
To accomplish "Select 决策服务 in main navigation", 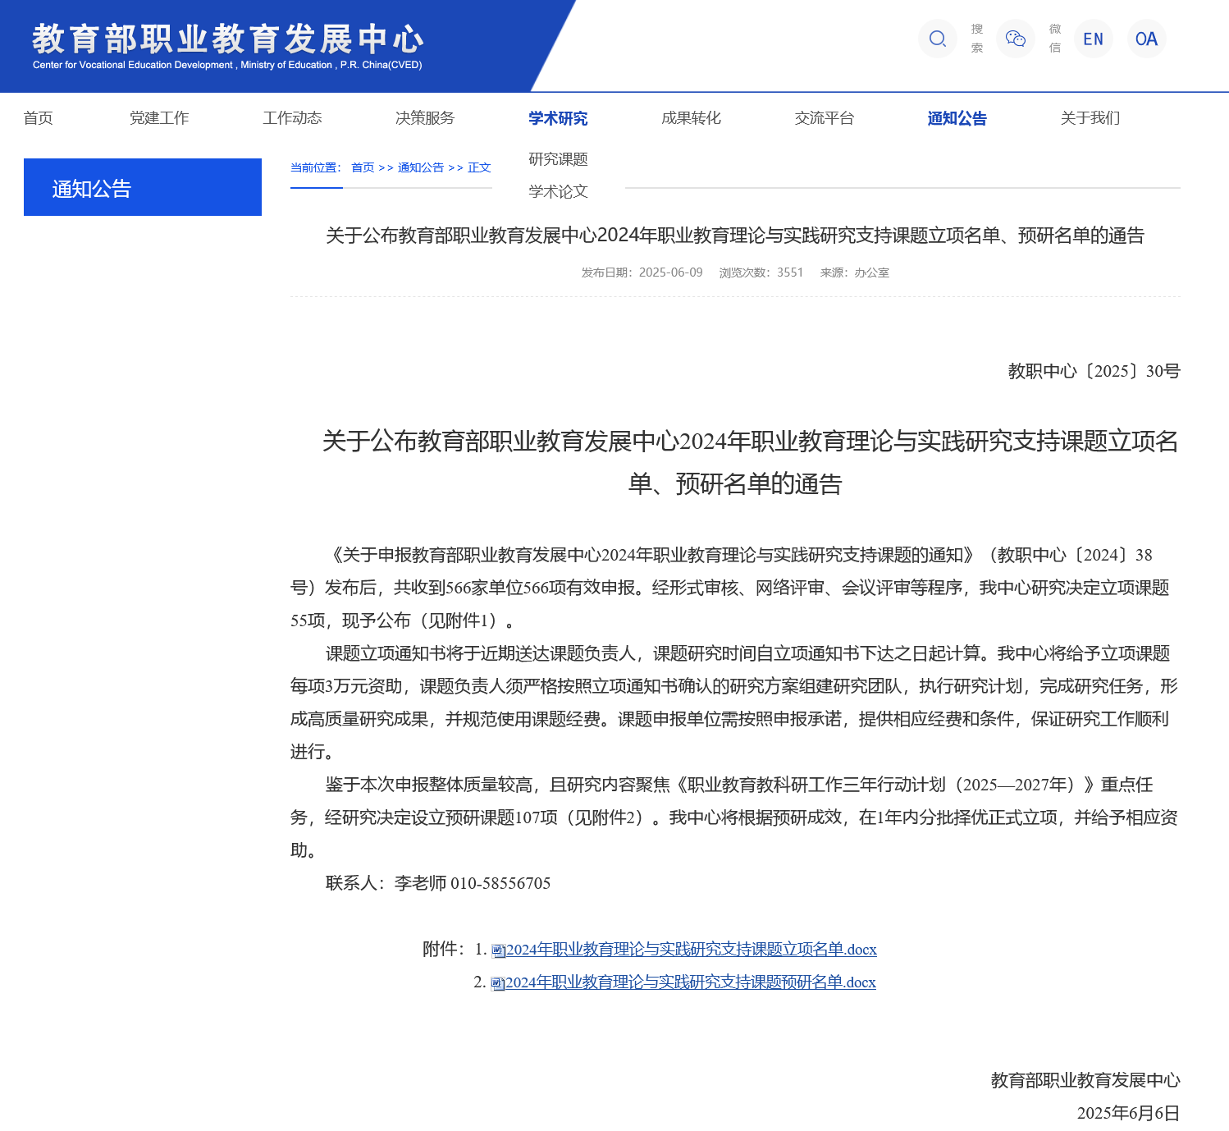I will (x=425, y=118).
